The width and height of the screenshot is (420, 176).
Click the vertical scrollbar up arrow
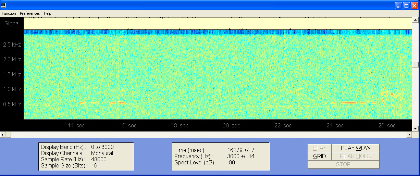416,20
